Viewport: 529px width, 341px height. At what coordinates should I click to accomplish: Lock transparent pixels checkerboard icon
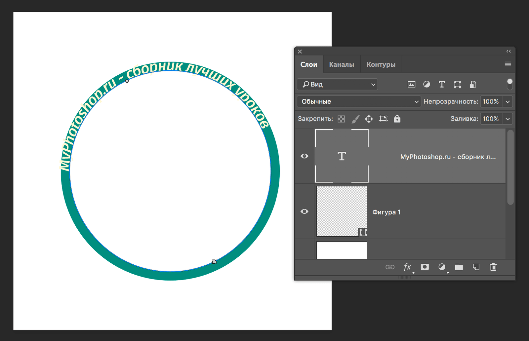point(341,119)
